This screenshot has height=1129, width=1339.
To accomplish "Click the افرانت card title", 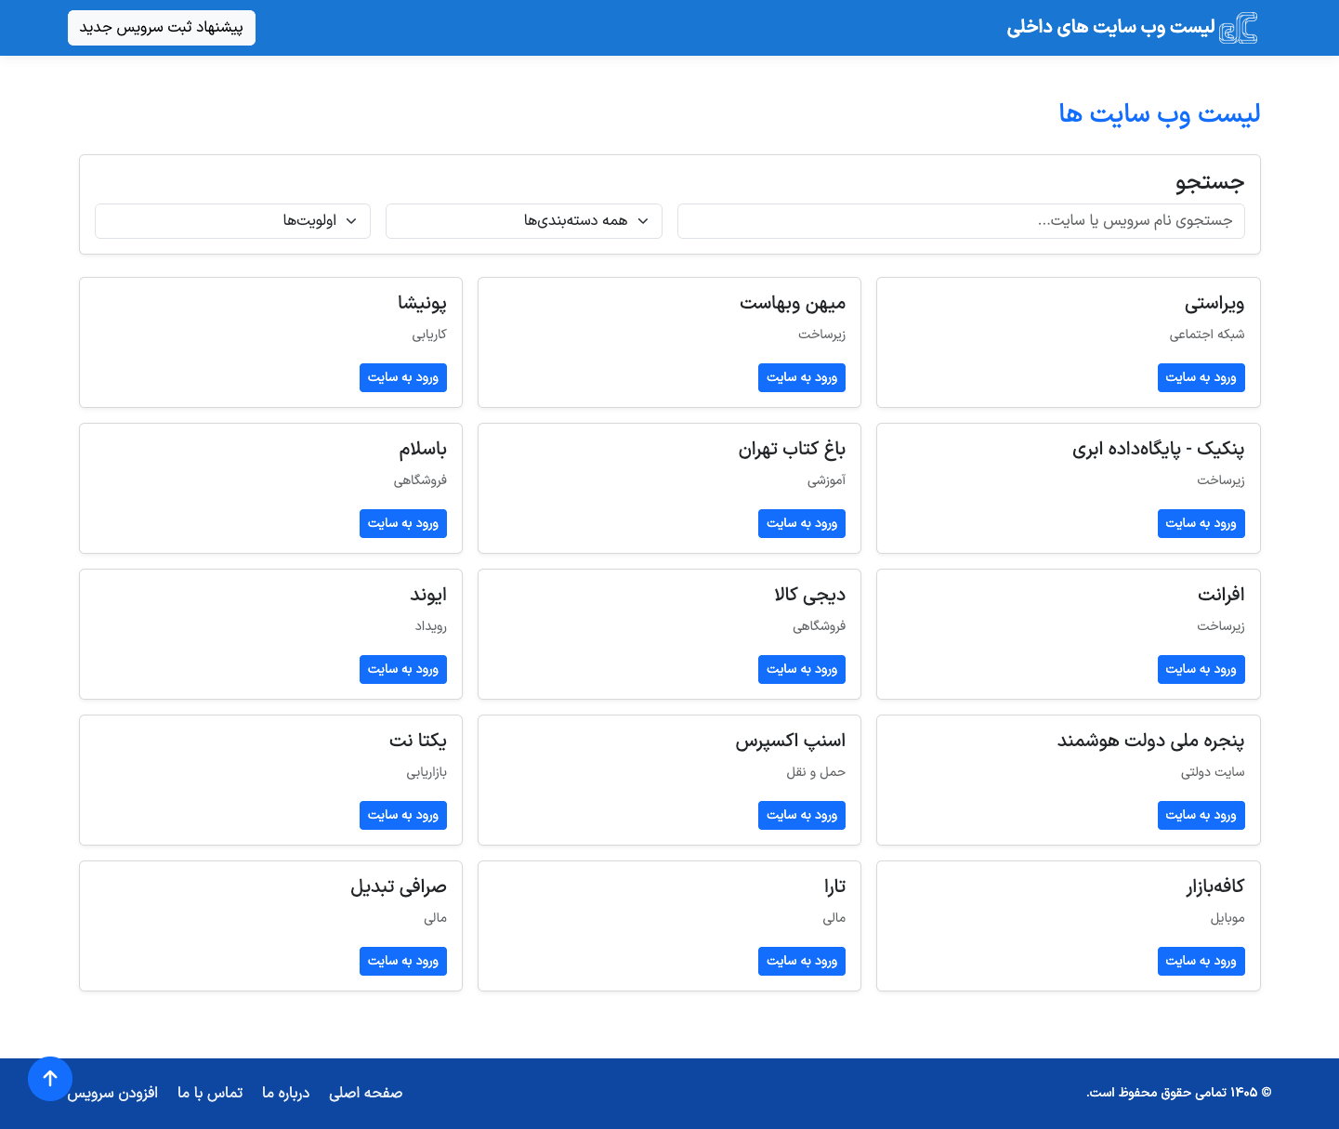I will [x=1221, y=595].
